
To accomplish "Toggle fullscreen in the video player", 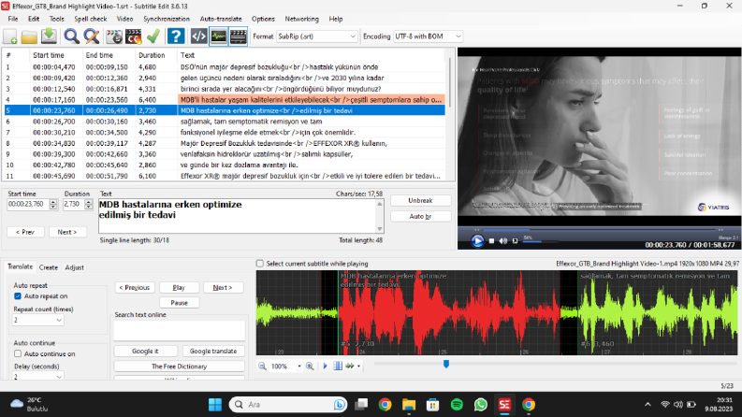I will click(x=516, y=241).
